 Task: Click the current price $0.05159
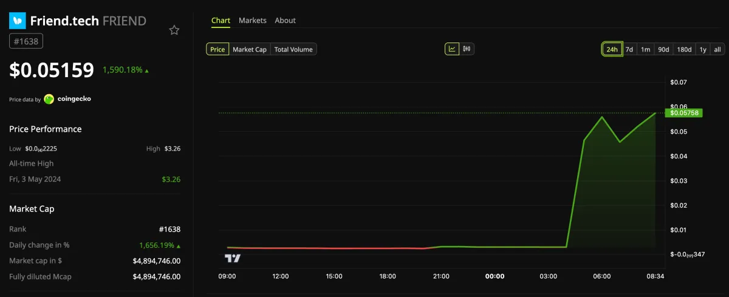click(x=52, y=70)
